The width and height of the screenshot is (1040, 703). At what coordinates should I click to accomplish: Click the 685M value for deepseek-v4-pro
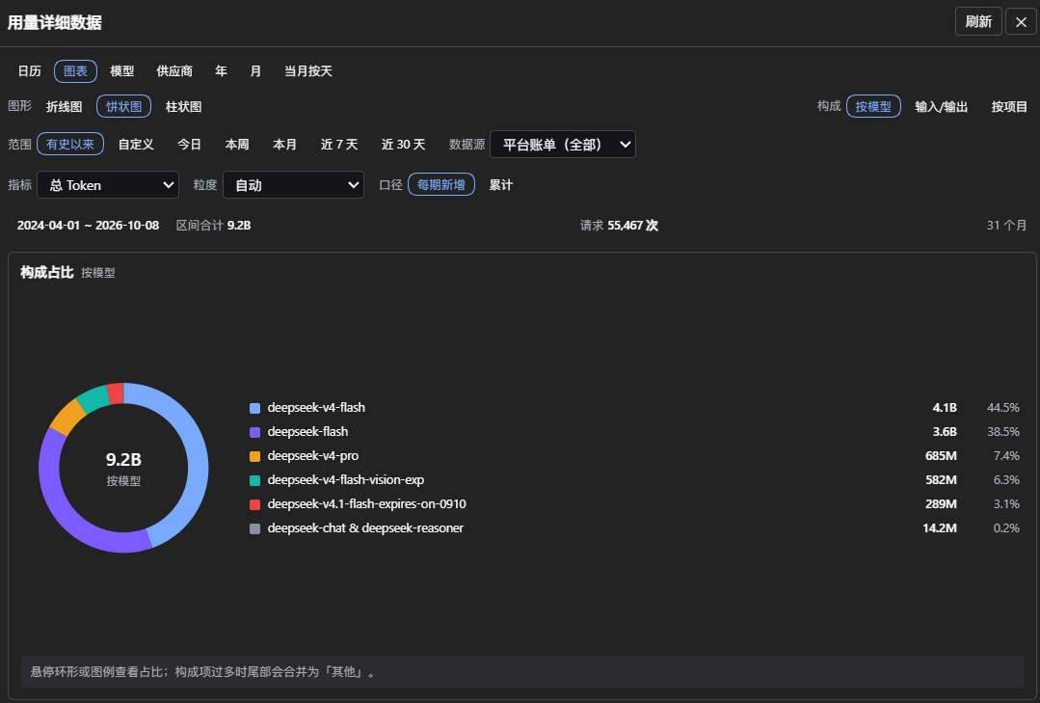point(941,456)
